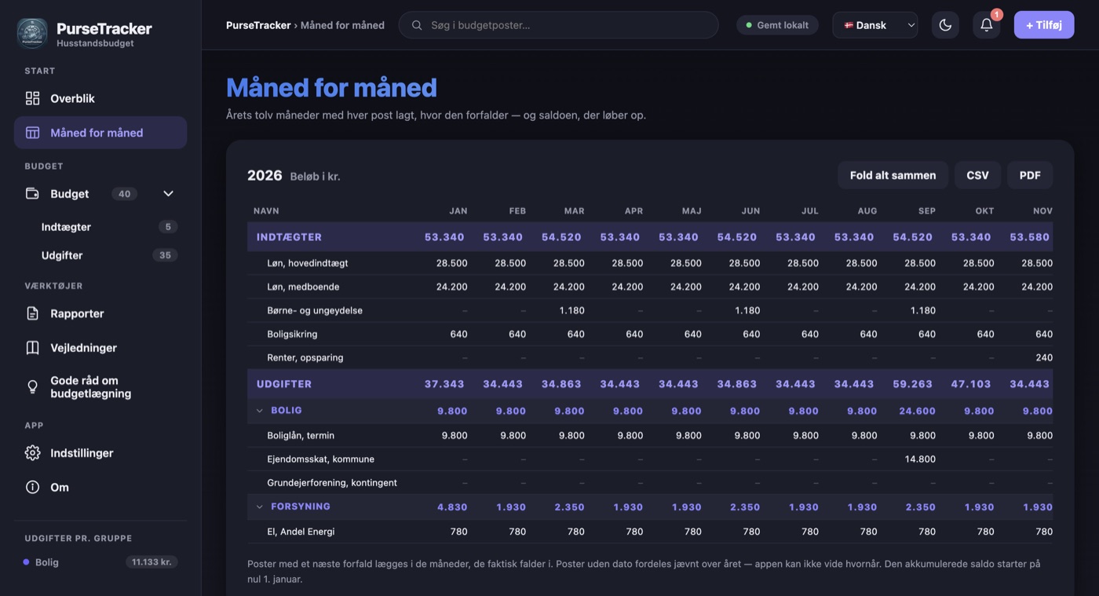Click the Indtægter count badge 5

[x=167, y=227]
